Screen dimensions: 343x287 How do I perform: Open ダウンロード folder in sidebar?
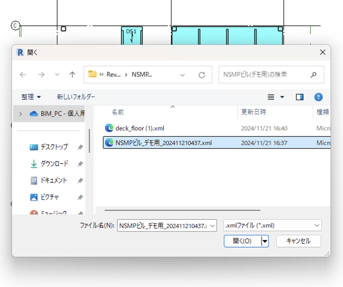[54, 164]
